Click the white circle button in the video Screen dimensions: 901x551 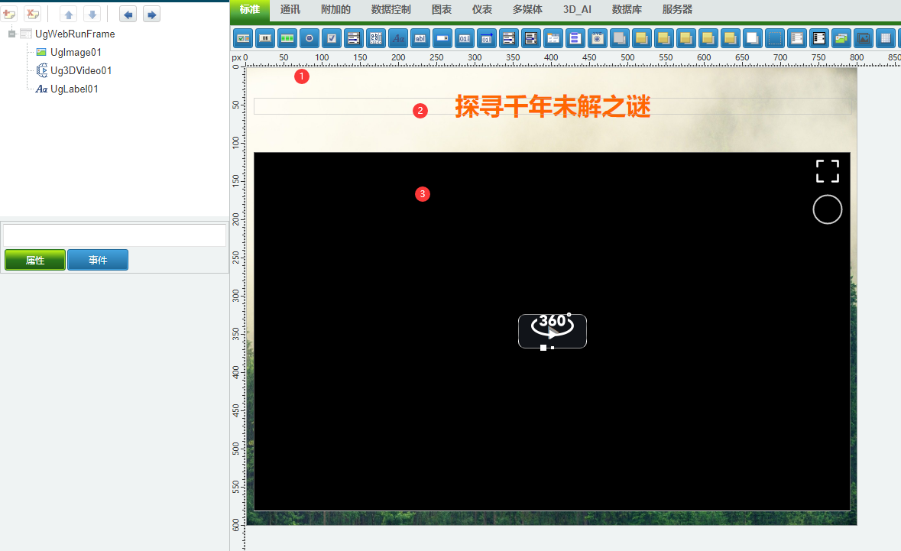[x=828, y=209]
